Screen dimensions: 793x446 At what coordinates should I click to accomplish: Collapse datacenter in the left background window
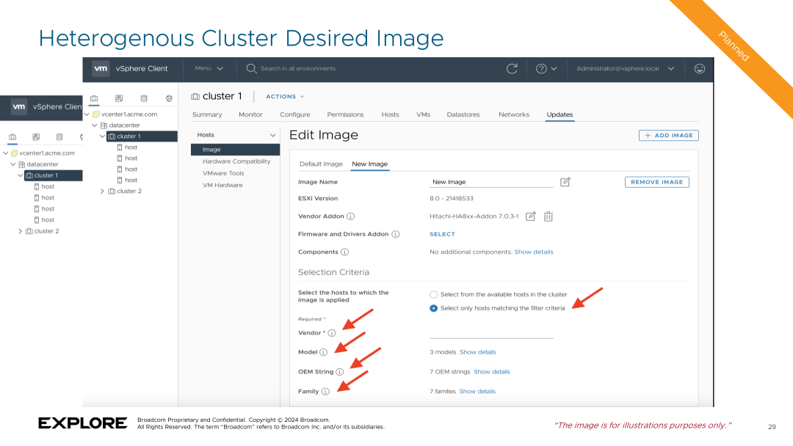click(13, 164)
